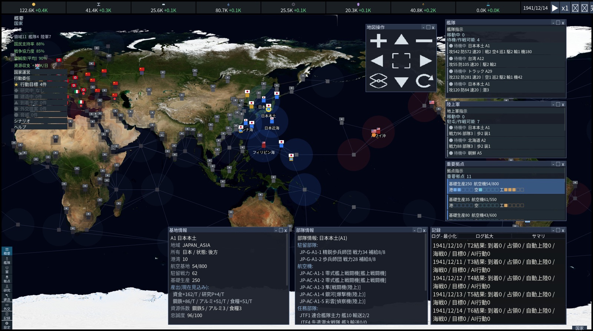Minimize the 重要拠点 panel

pos(553,164)
